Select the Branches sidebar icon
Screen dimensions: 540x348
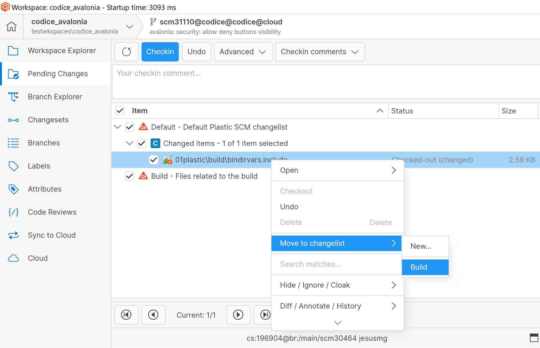pyautogui.click(x=13, y=143)
